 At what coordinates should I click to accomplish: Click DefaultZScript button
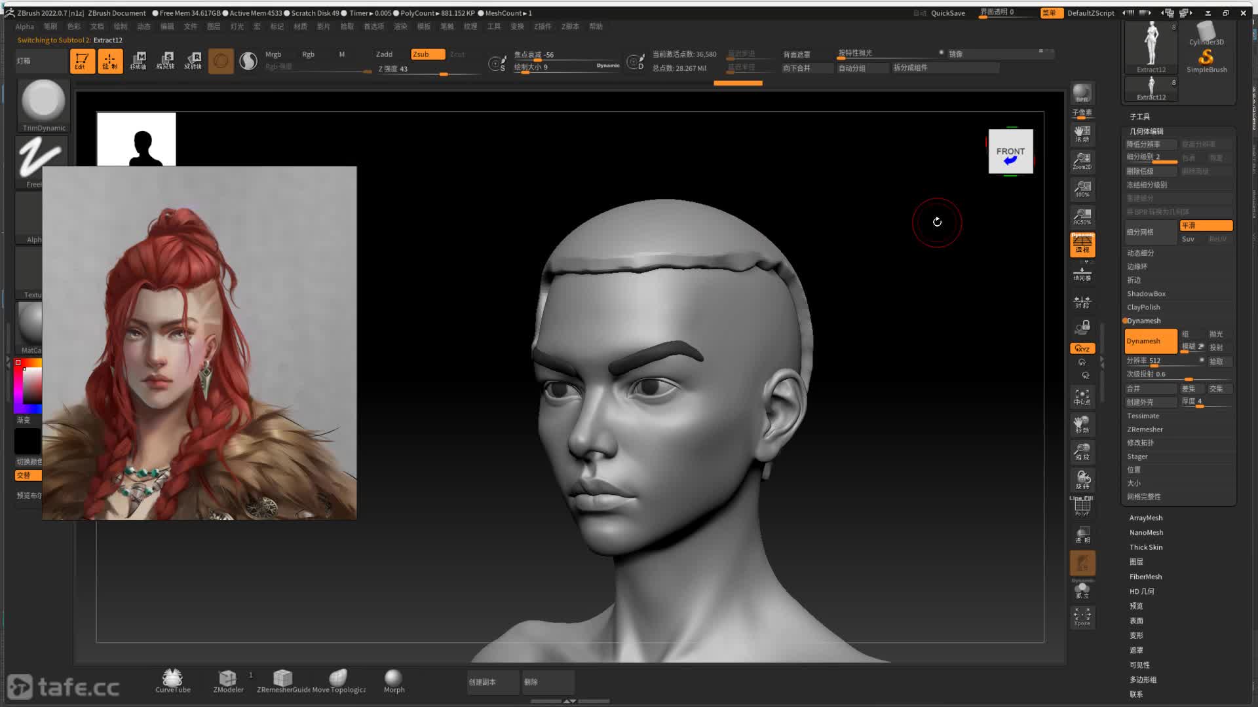pos(1090,13)
